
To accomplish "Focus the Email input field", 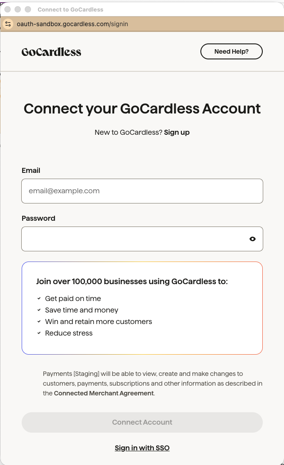I will pos(142,191).
